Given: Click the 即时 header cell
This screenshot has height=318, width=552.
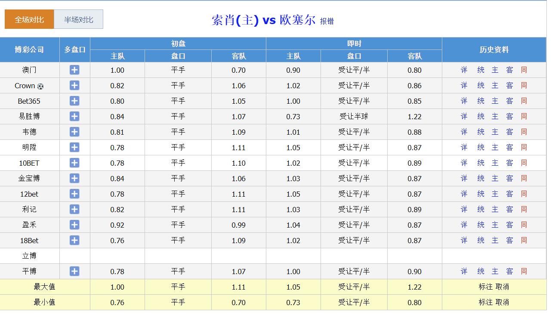Looking at the screenshot, I should pyautogui.click(x=354, y=44).
